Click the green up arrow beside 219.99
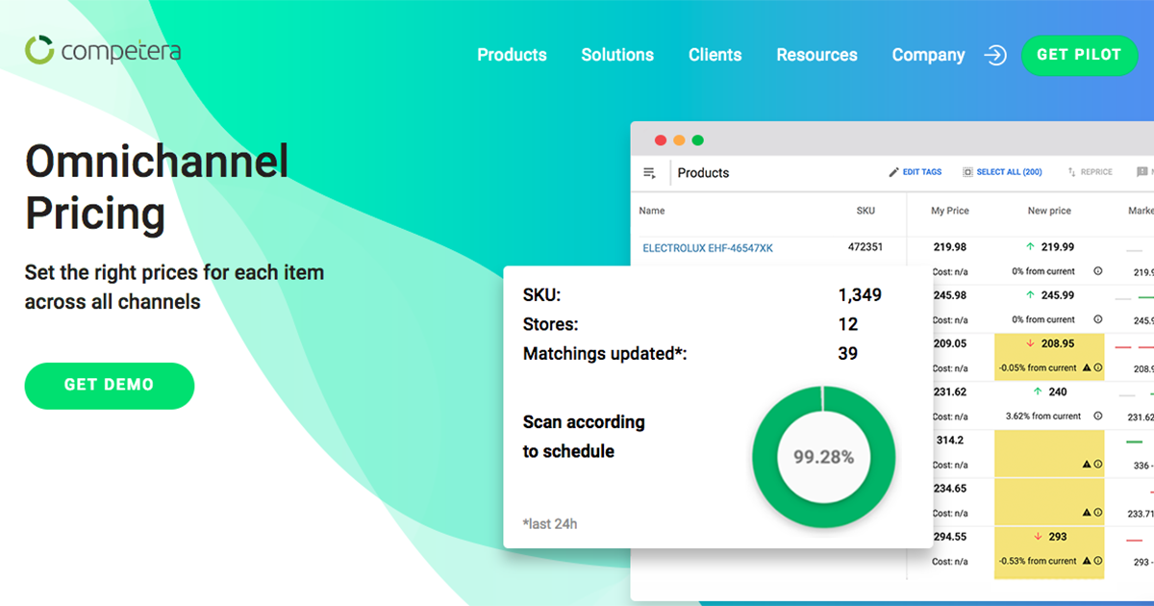 (x=1030, y=248)
